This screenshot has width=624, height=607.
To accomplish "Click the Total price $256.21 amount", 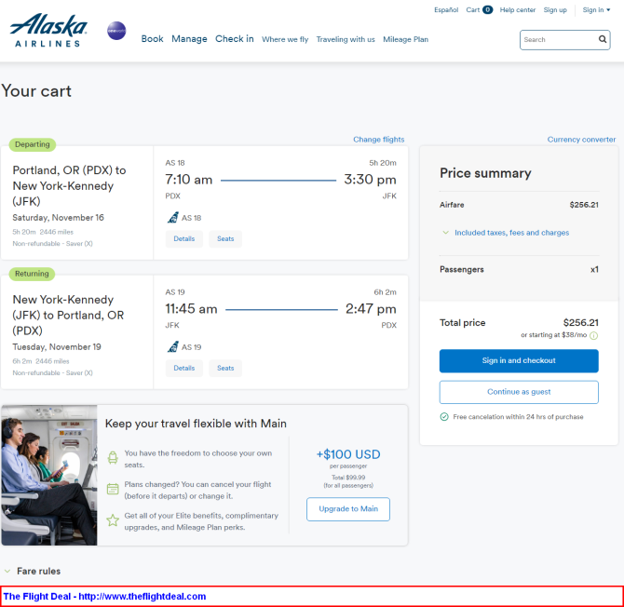I will (x=580, y=323).
